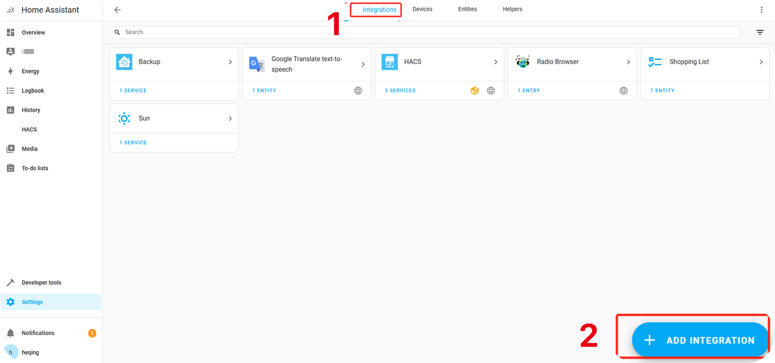Expand the HACS integration chevron
This screenshot has width=775, height=363.
(x=495, y=62)
